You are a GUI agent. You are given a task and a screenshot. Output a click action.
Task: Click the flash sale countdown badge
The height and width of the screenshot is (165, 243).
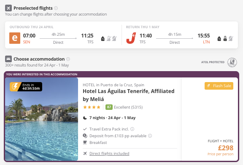(26, 87)
